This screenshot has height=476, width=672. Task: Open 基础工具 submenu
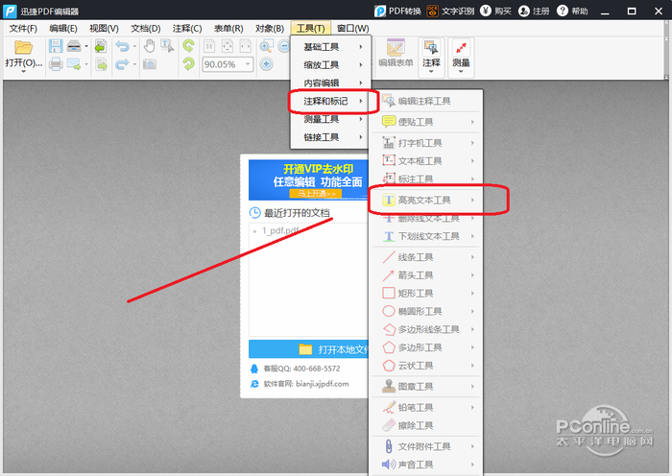pyautogui.click(x=330, y=47)
